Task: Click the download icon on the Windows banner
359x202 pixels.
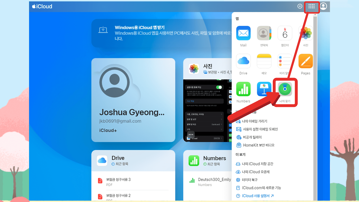Action: tap(103, 30)
